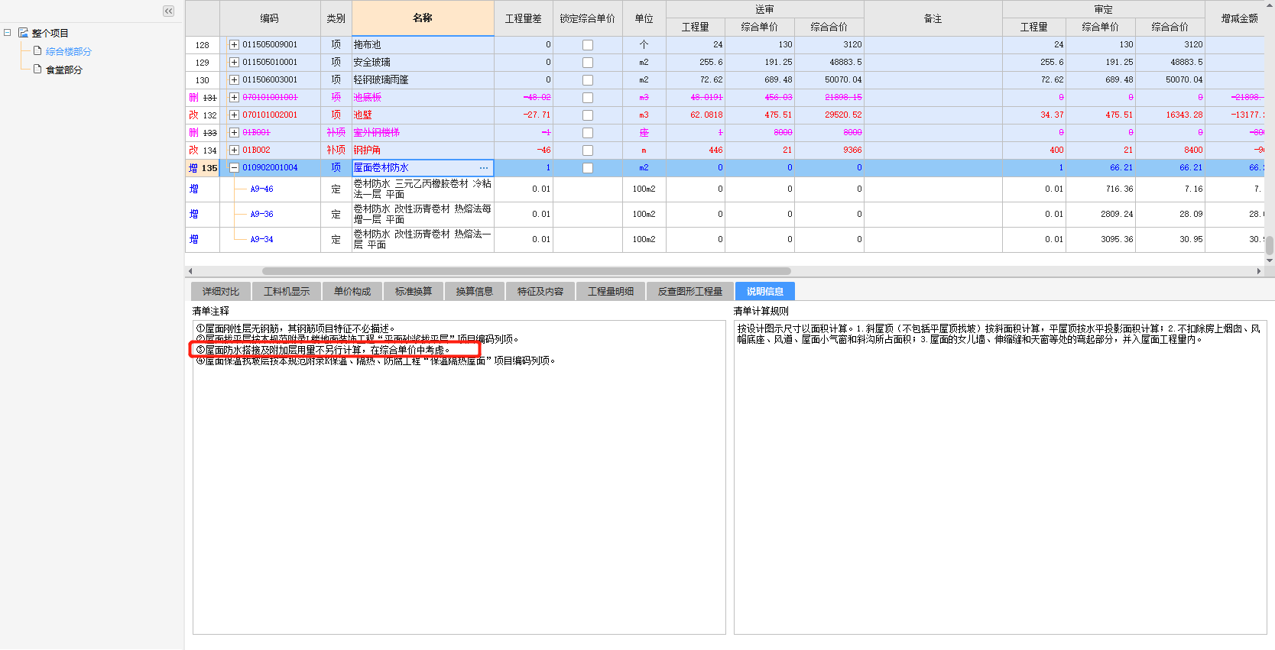Viewport: 1275px width, 650px height.
Task: Toggle 锁定综合单价 checkbox for 轻钢玻璃雨篷
Action: 588,80
